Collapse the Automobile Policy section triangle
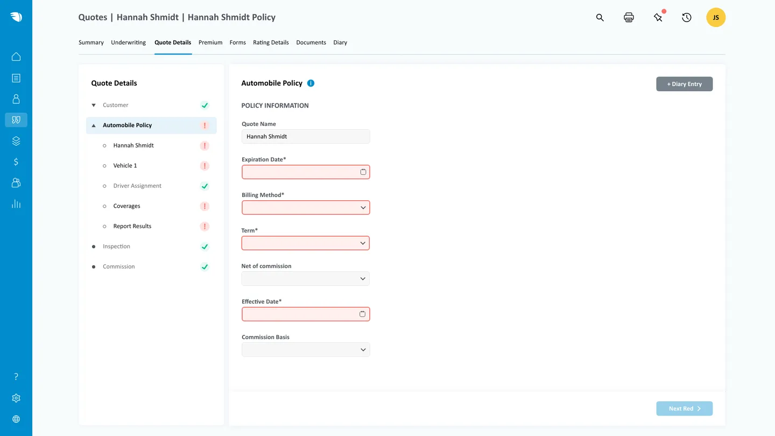The image size is (775, 436). [x=93, y=125]
